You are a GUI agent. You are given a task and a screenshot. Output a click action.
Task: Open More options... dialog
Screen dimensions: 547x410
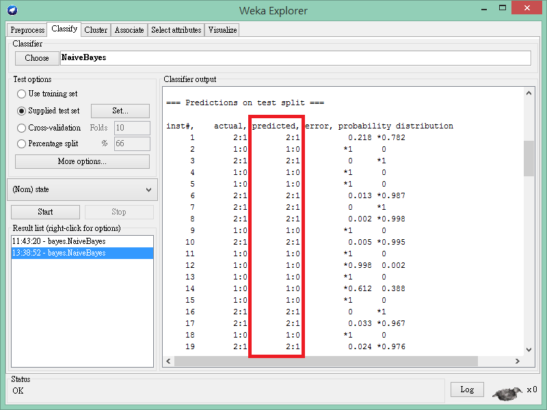pos(82,161)
